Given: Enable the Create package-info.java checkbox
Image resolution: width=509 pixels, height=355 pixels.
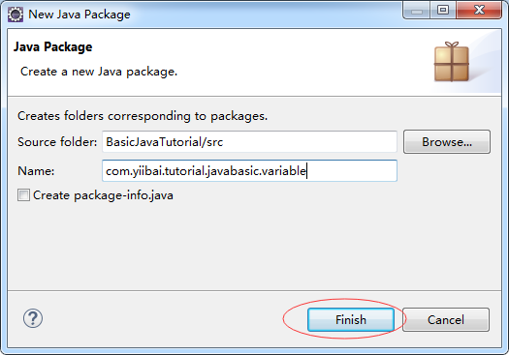Looking at the screenshot, I should [23, 195].
